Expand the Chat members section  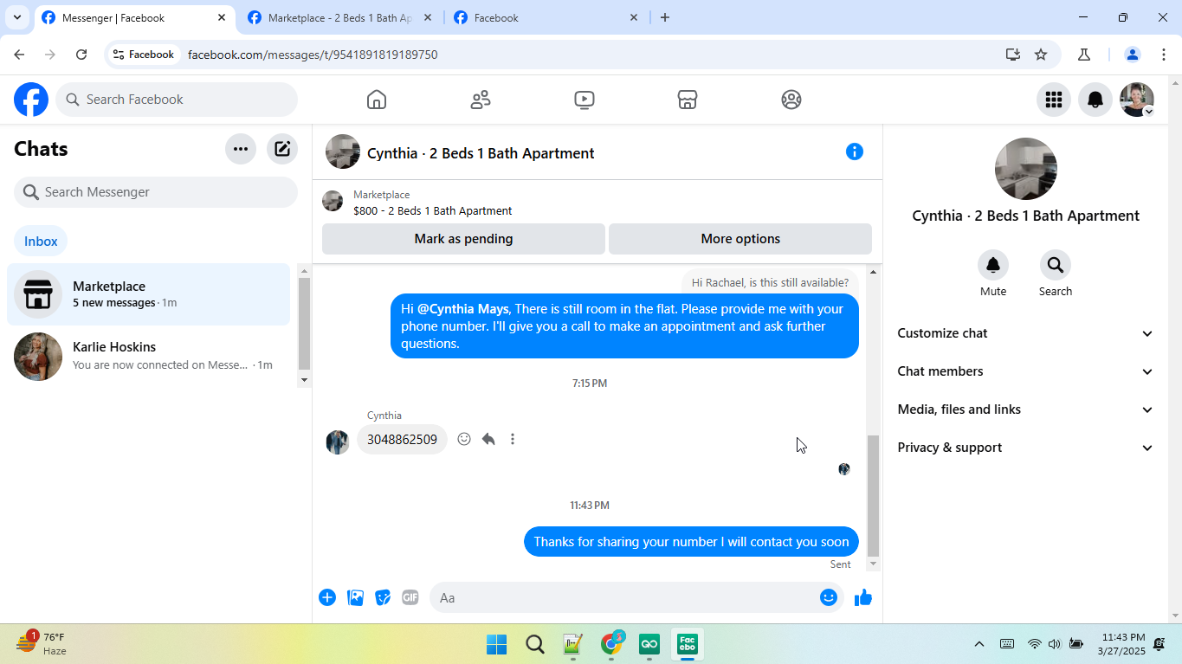1025,371
